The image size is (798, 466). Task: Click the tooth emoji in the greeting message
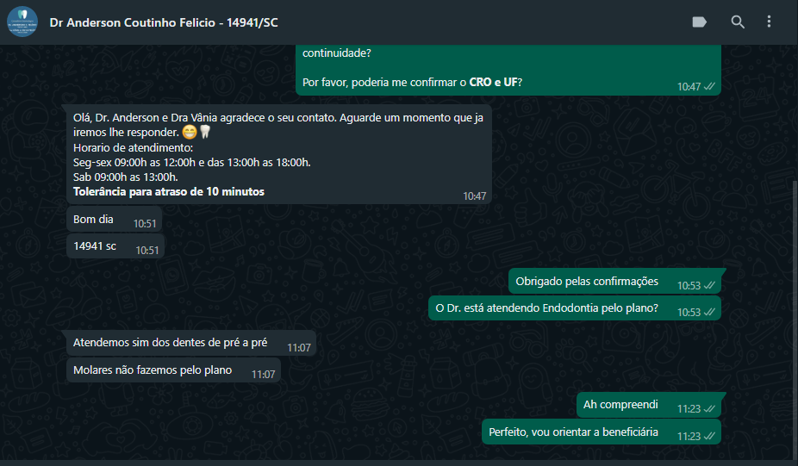point(205,133)
